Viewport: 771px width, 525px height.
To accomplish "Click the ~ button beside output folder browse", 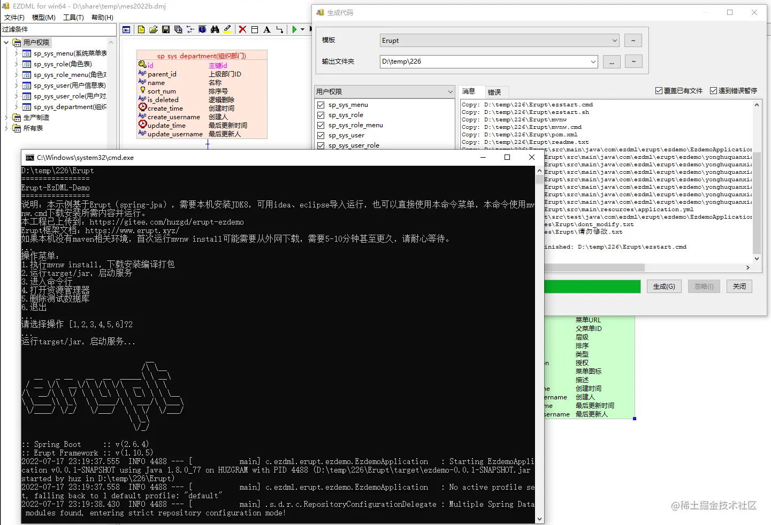I will pyautogui.click(x=633, y=62).
